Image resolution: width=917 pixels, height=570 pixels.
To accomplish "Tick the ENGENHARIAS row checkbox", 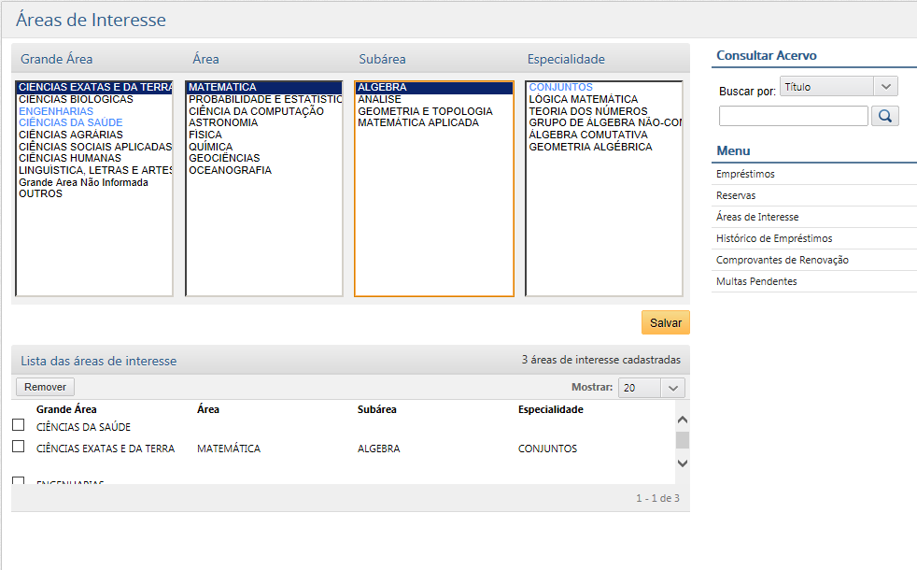I will pos(18,480).
